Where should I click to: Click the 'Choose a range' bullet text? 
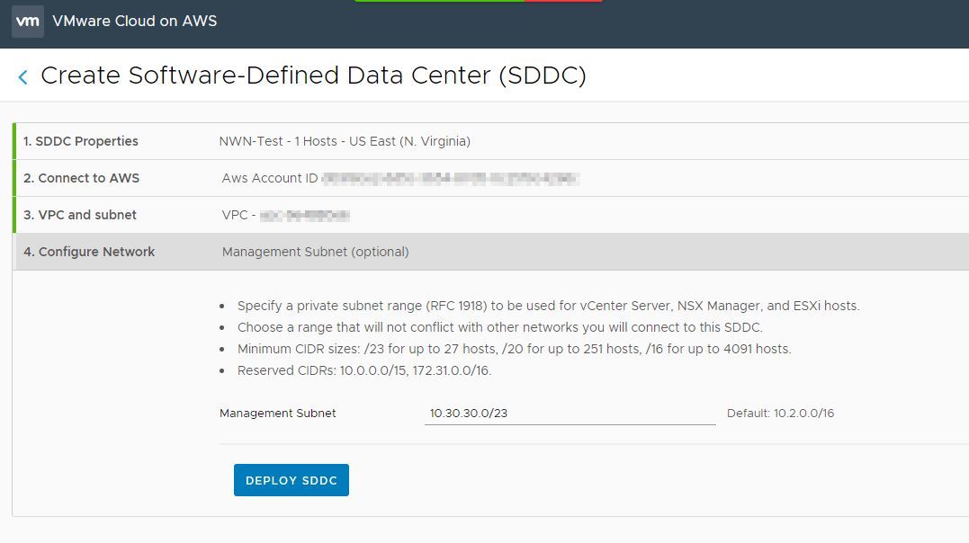[500, 327]
